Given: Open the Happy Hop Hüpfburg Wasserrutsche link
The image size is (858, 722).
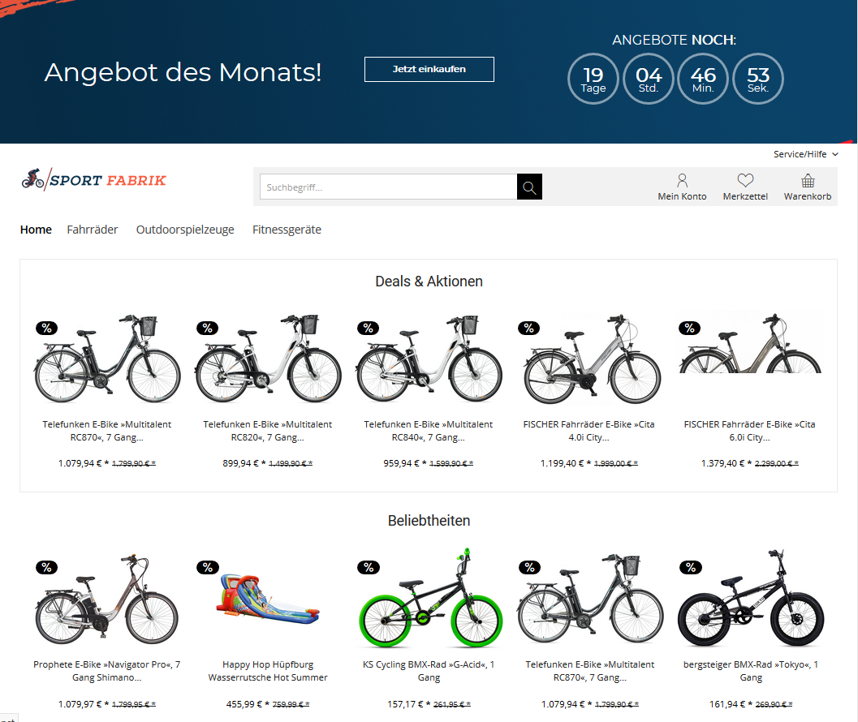Looking at the screenshot, I should click(268, 671).
